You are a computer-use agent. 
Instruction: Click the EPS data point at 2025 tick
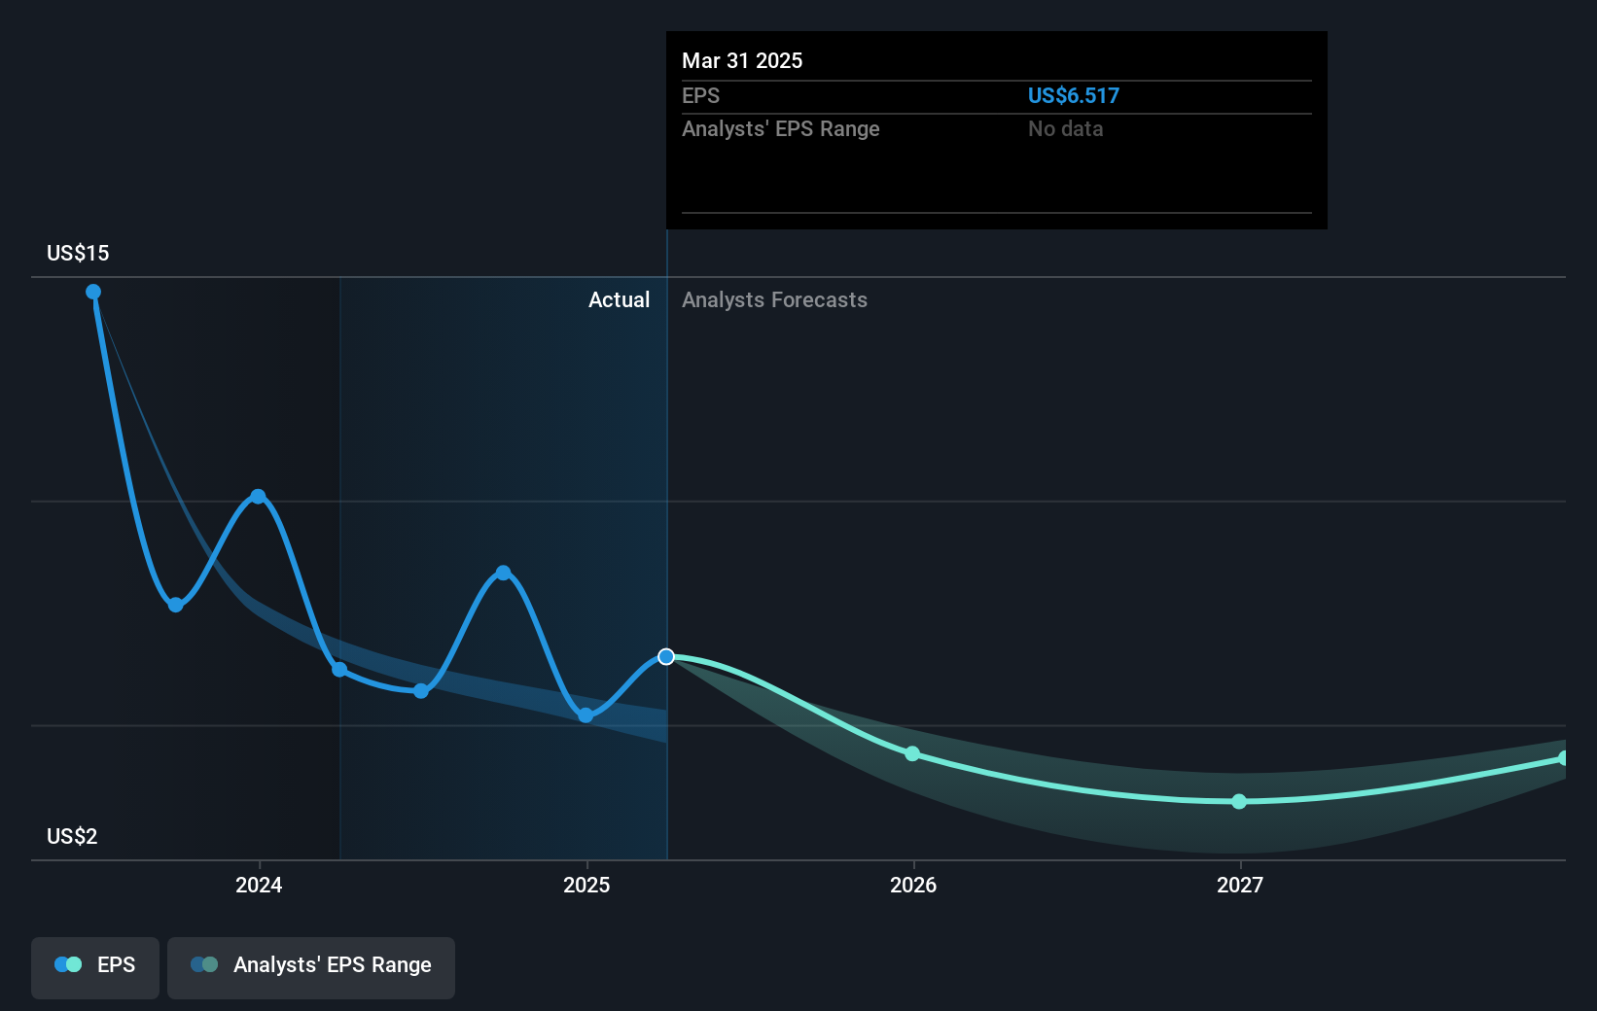586,715
